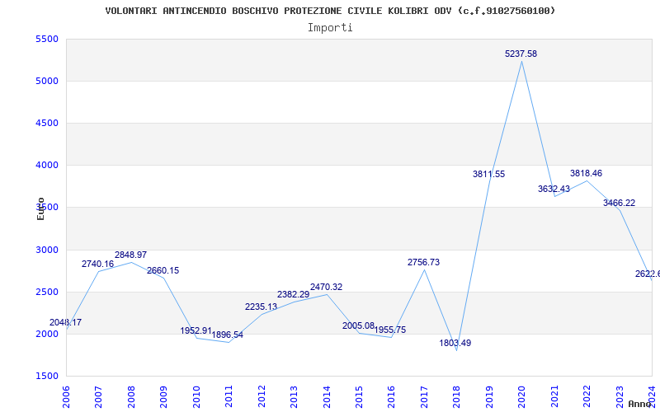Click the 2016 x-axis year label
Image resolution: width=660 pixels, height=412 pixels.
pyautogui.click(x=391, y=397)
